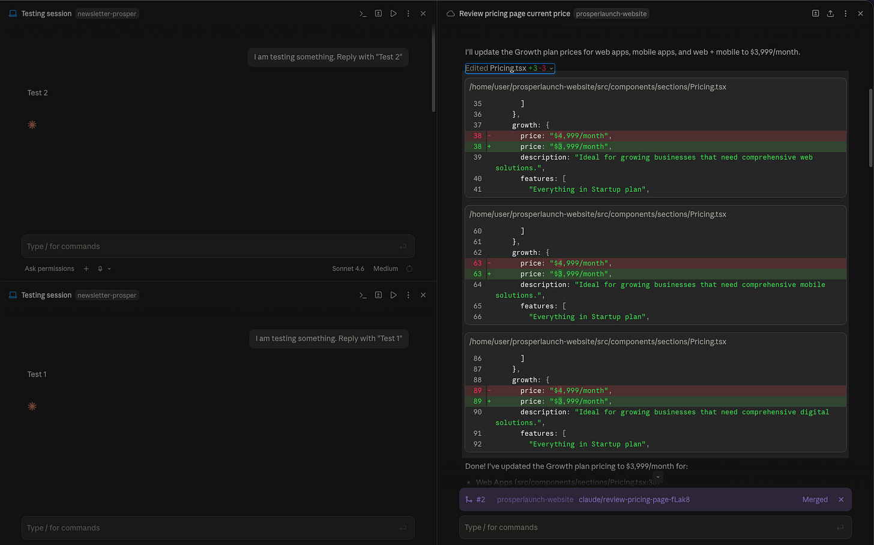This screenshot has width=874, height=545.
Task: Click the loading asterisk under Test 1 reply
Action: pyautogui.click(x=32, y=407)
